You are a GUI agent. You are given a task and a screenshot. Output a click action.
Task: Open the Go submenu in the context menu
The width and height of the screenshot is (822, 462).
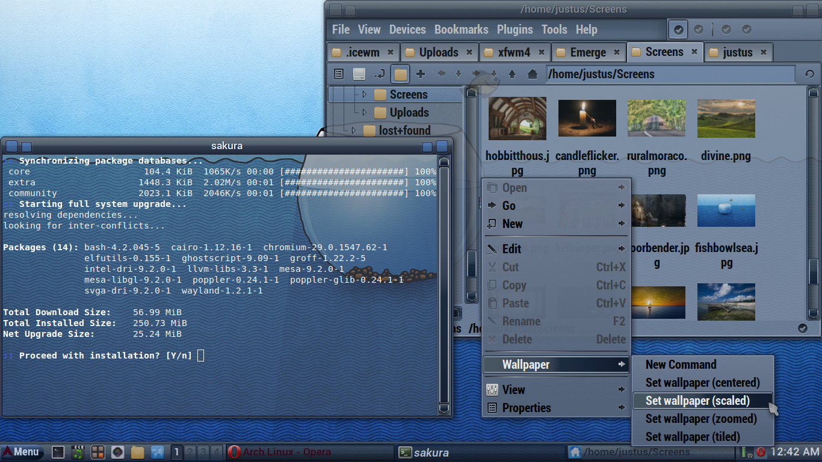pos(556,206)
